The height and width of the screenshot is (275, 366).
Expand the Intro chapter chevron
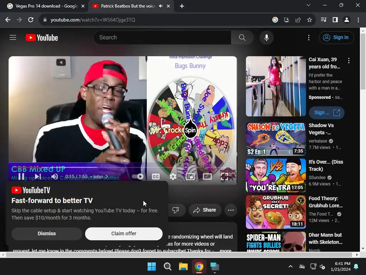pyautogui.click(x=106, y=177)
